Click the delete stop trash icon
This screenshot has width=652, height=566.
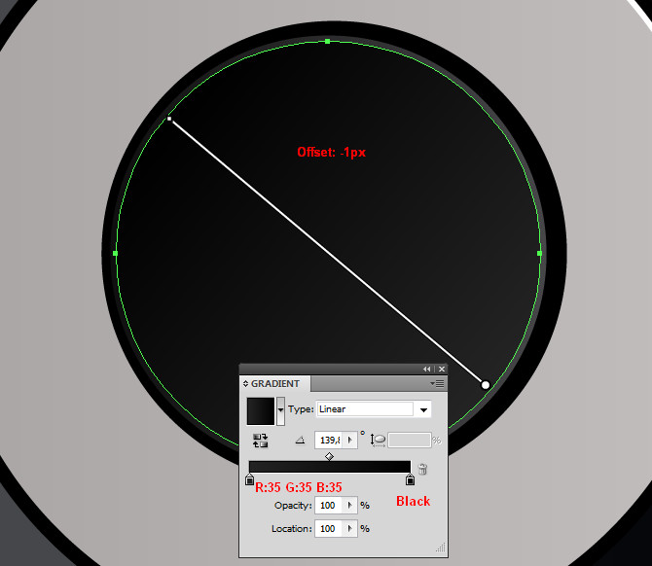tap(422, 469)
